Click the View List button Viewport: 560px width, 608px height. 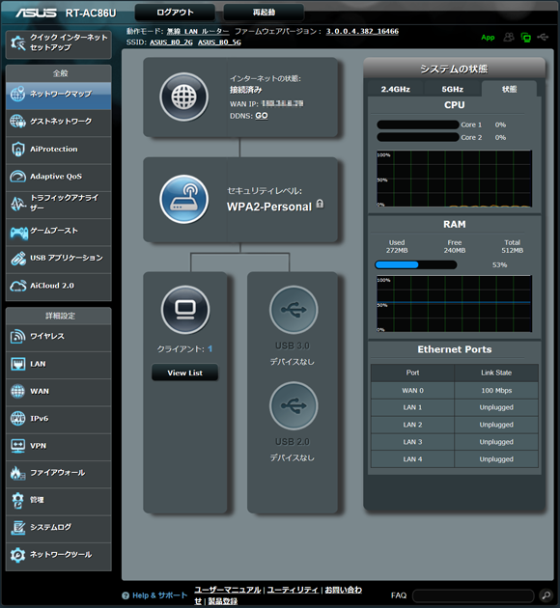(184, 373)
